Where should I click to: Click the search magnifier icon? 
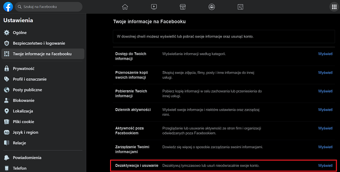click(20, 7)
